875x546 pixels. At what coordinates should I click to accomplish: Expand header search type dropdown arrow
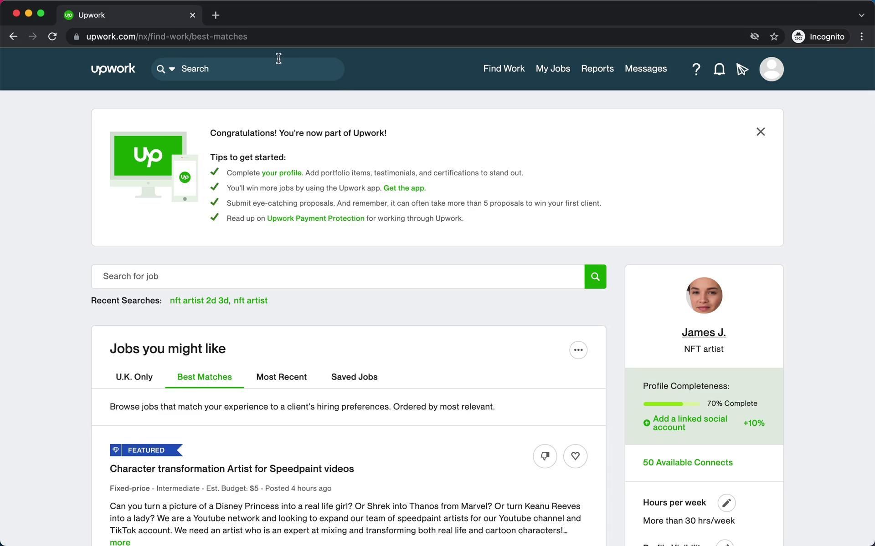(172, 69)
